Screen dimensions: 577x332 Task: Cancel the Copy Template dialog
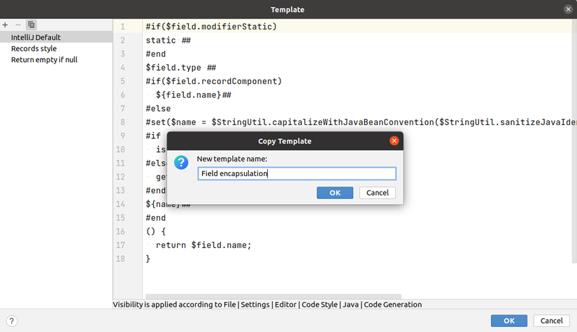[x=378, y=193]
